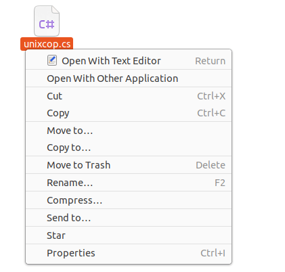The image size is (285, 272).
Task: Choose Rename… in the menu
Action: point(129,183)
